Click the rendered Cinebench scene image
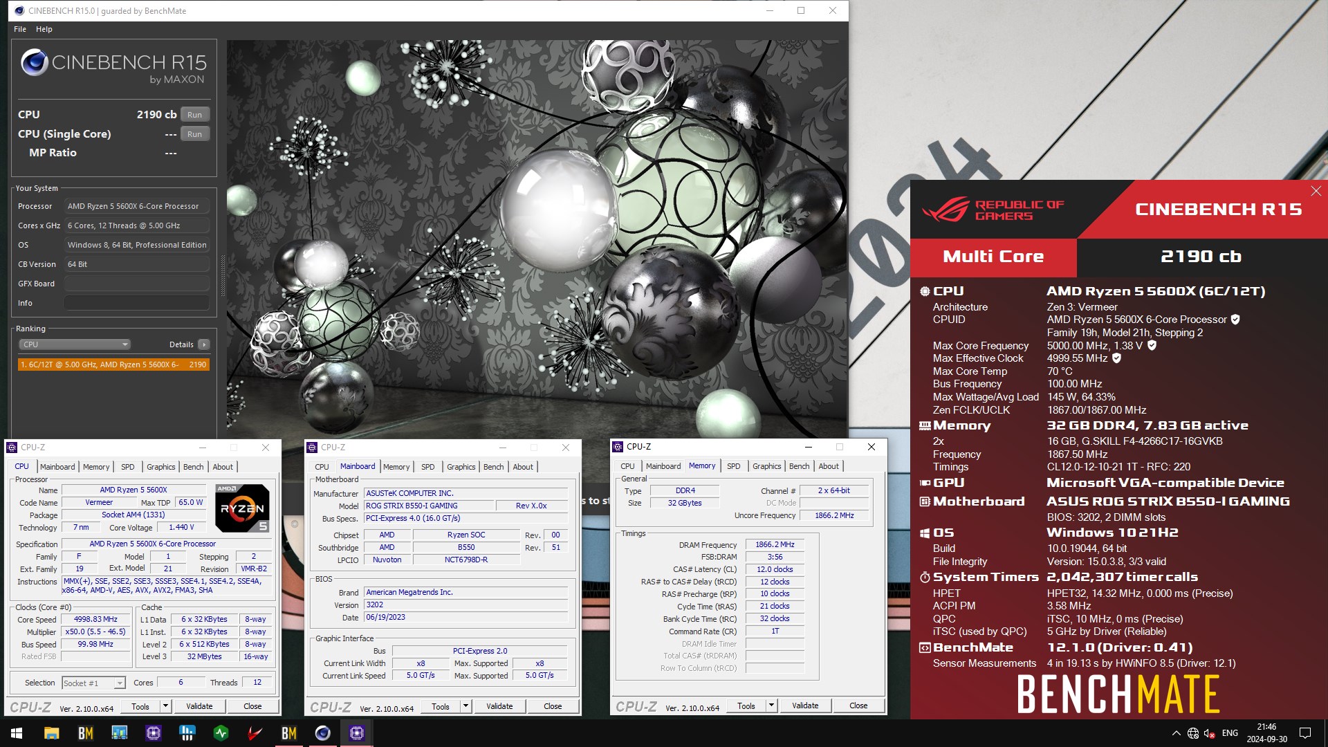Viewport: 1328px width, 747px height. click(x=537, y=239)
